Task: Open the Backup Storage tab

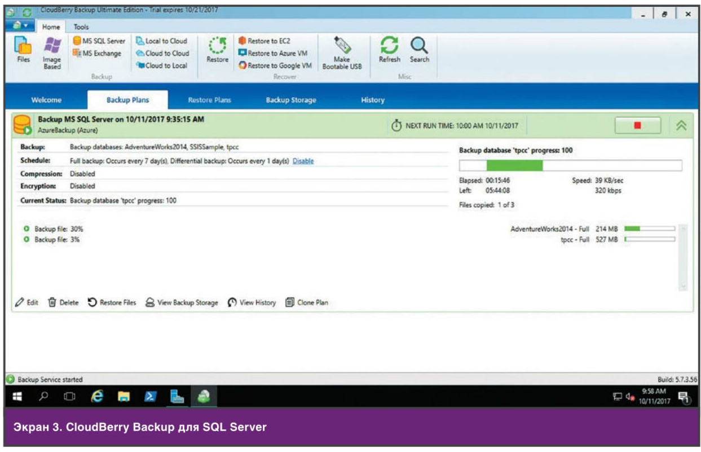Action: [290, 100]
